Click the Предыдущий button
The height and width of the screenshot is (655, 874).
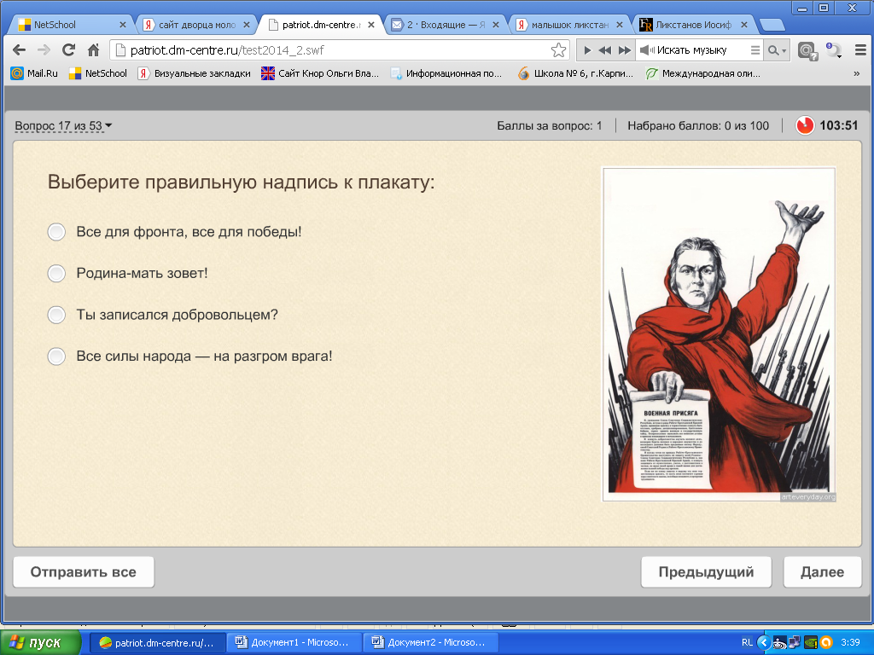tap(706, 572)
